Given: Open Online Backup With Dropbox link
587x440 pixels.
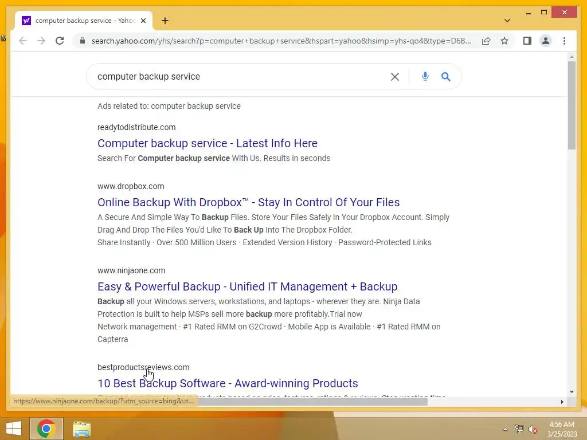Looking at the screenshot, I should pos(249,202).
